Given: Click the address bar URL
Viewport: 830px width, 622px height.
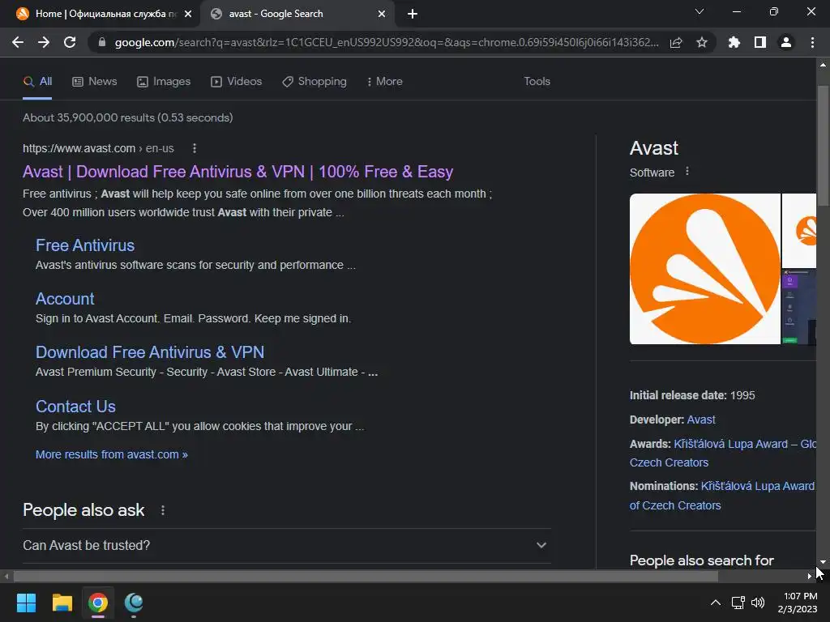Looking at the screenshot, I should click(387, 42).
